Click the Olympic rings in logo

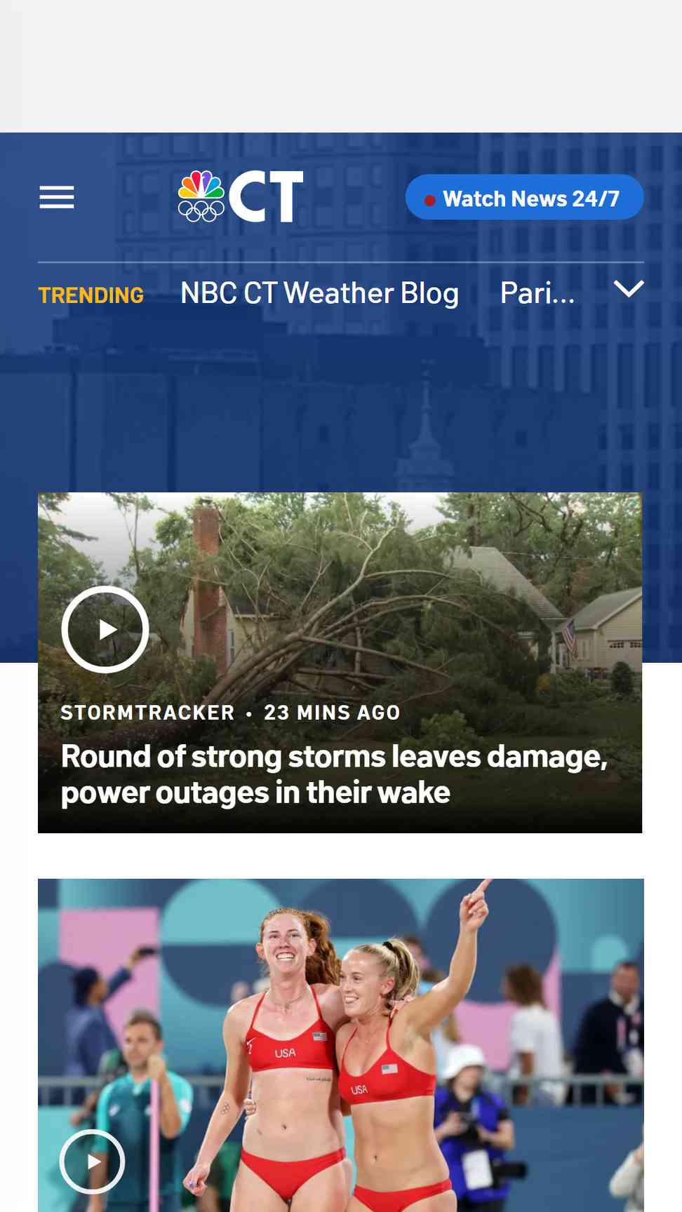pyautogui.click(x=201, y=211)
